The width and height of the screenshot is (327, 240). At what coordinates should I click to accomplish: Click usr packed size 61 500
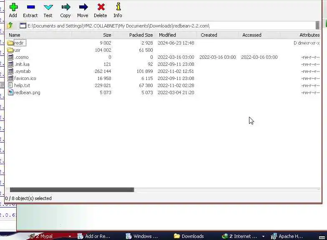click(146, 50)
